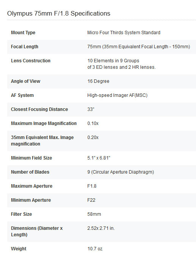Screen dimensions: 196x264
Task: Click the 75mm equivalent focal length value
Action: (x=139, y=47)
